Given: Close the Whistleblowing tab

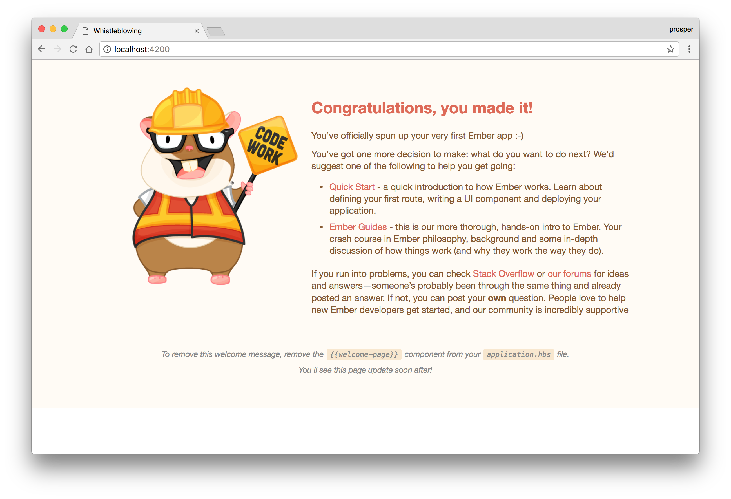Looking at the screenshot, I should [196, 31].
